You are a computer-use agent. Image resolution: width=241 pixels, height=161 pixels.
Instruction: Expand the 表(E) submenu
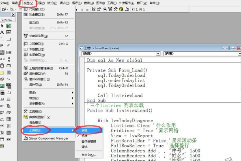pyautogui.click(x=49, y=93)
